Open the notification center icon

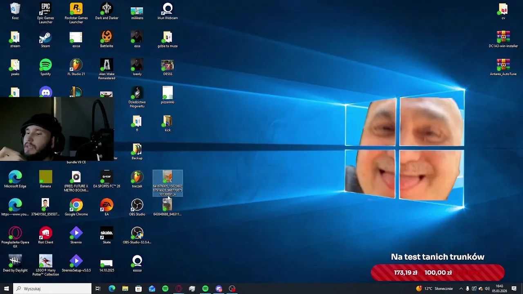pos(514,289)
